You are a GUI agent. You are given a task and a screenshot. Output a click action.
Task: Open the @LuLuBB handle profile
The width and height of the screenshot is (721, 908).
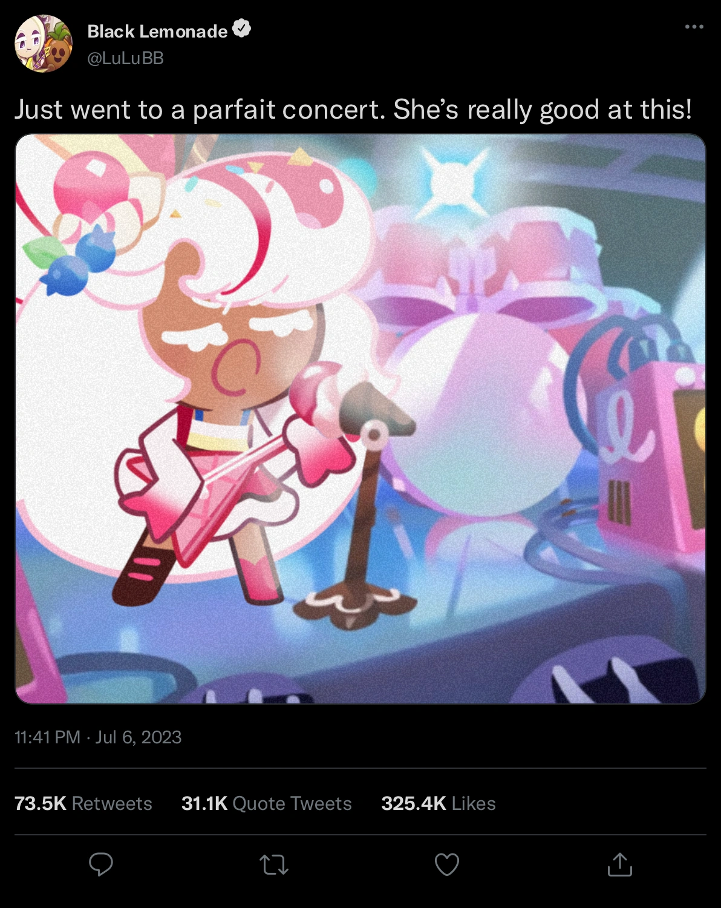(126, 58)
